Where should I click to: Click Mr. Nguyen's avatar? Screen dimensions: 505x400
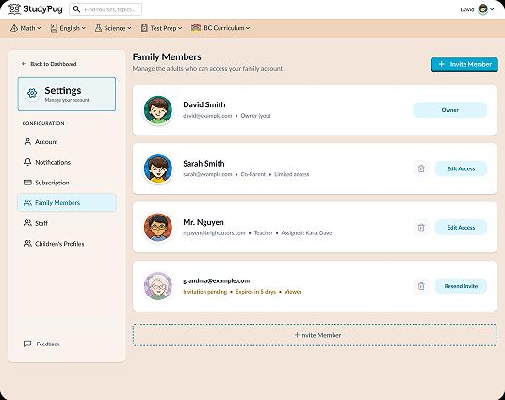click(158, 228)
